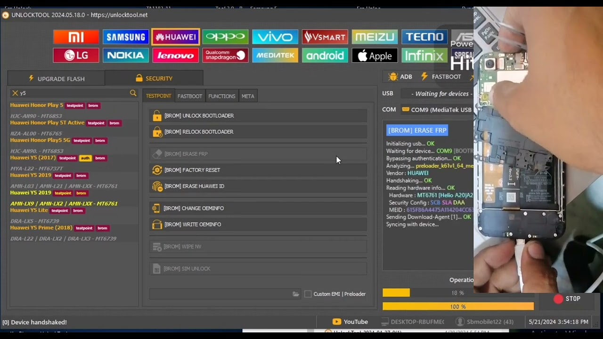The height and width of the screenshot is (339, 603).
Task: Click [BROM] UNLOCK BOOTLOADER
Action: point(258,115)
